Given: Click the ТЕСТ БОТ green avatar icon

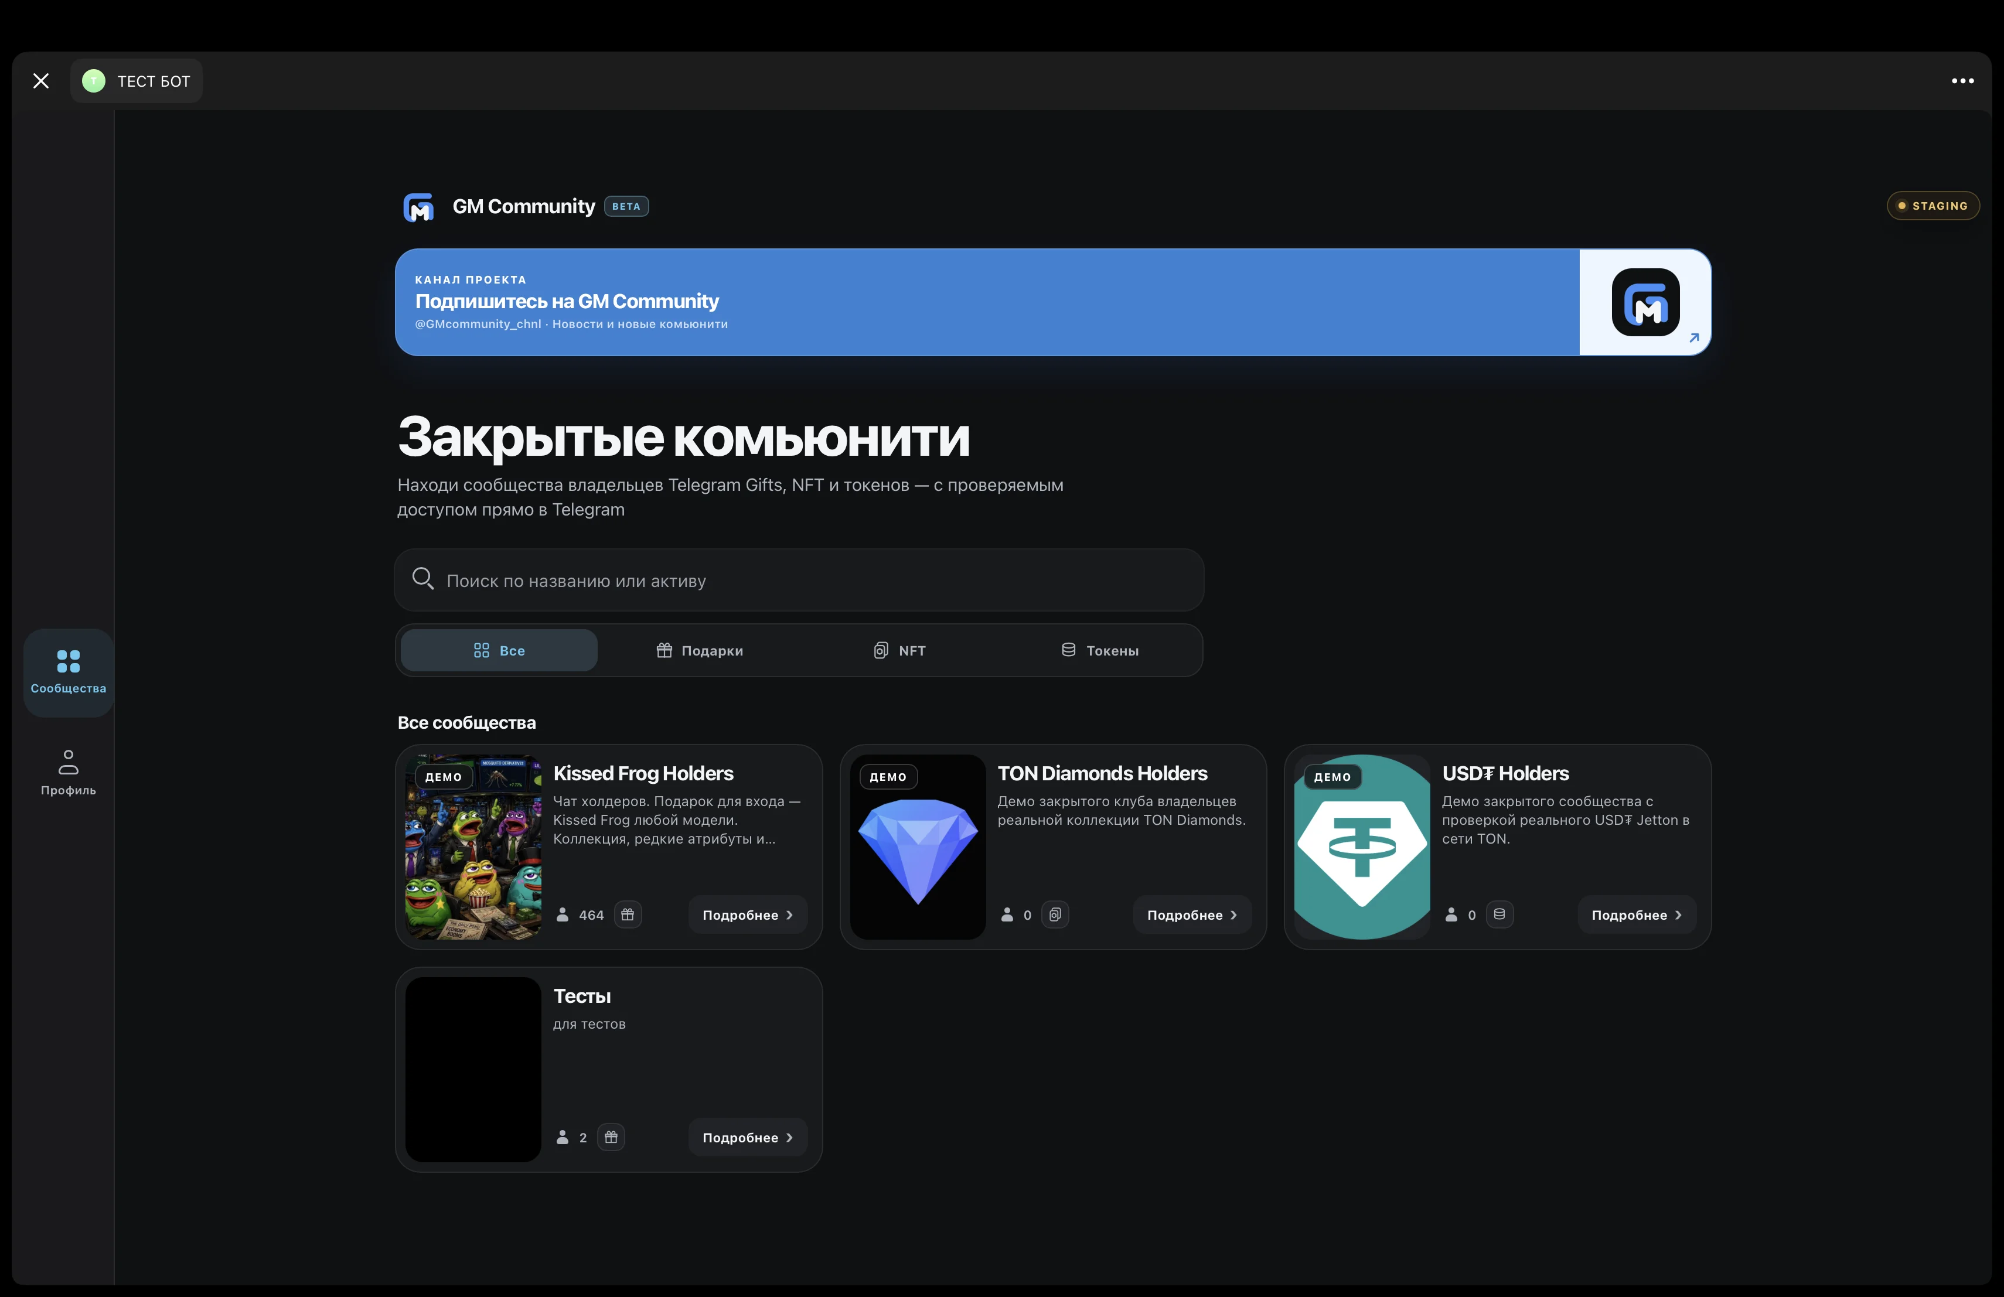Looking at the screenshot, I should tap(94, 81).
